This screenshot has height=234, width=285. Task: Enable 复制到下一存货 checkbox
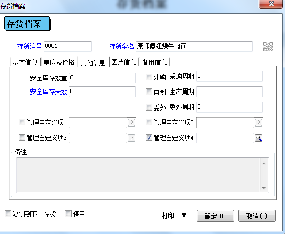[x=8, y=214]
